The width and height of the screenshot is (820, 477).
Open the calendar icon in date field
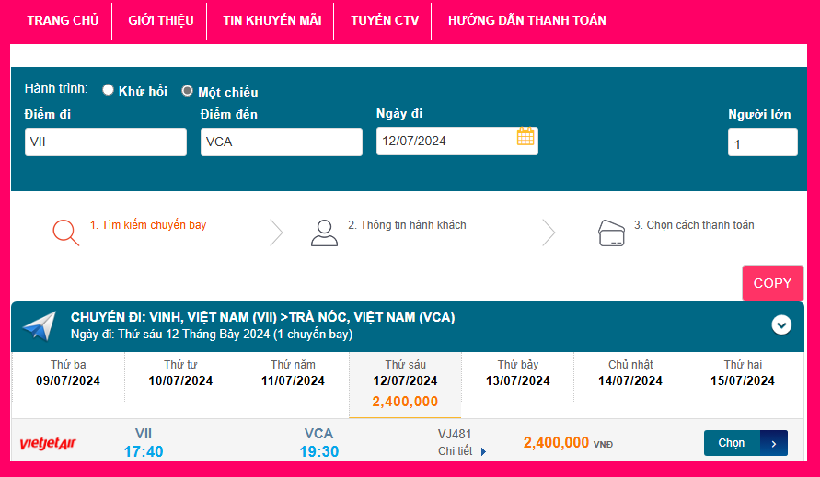tap(525, 137)
